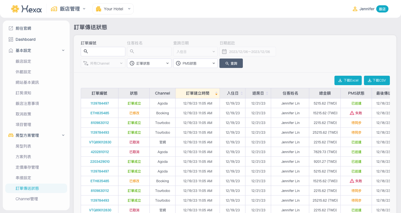401x213 pixels.
Task: Click the Dashboard grid icon in sidebar
Action: [11, 39]
